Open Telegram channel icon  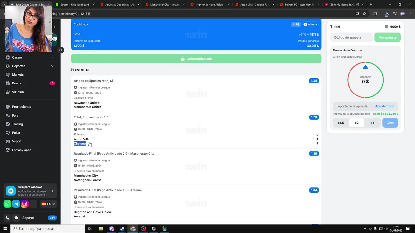pos(16,204)
